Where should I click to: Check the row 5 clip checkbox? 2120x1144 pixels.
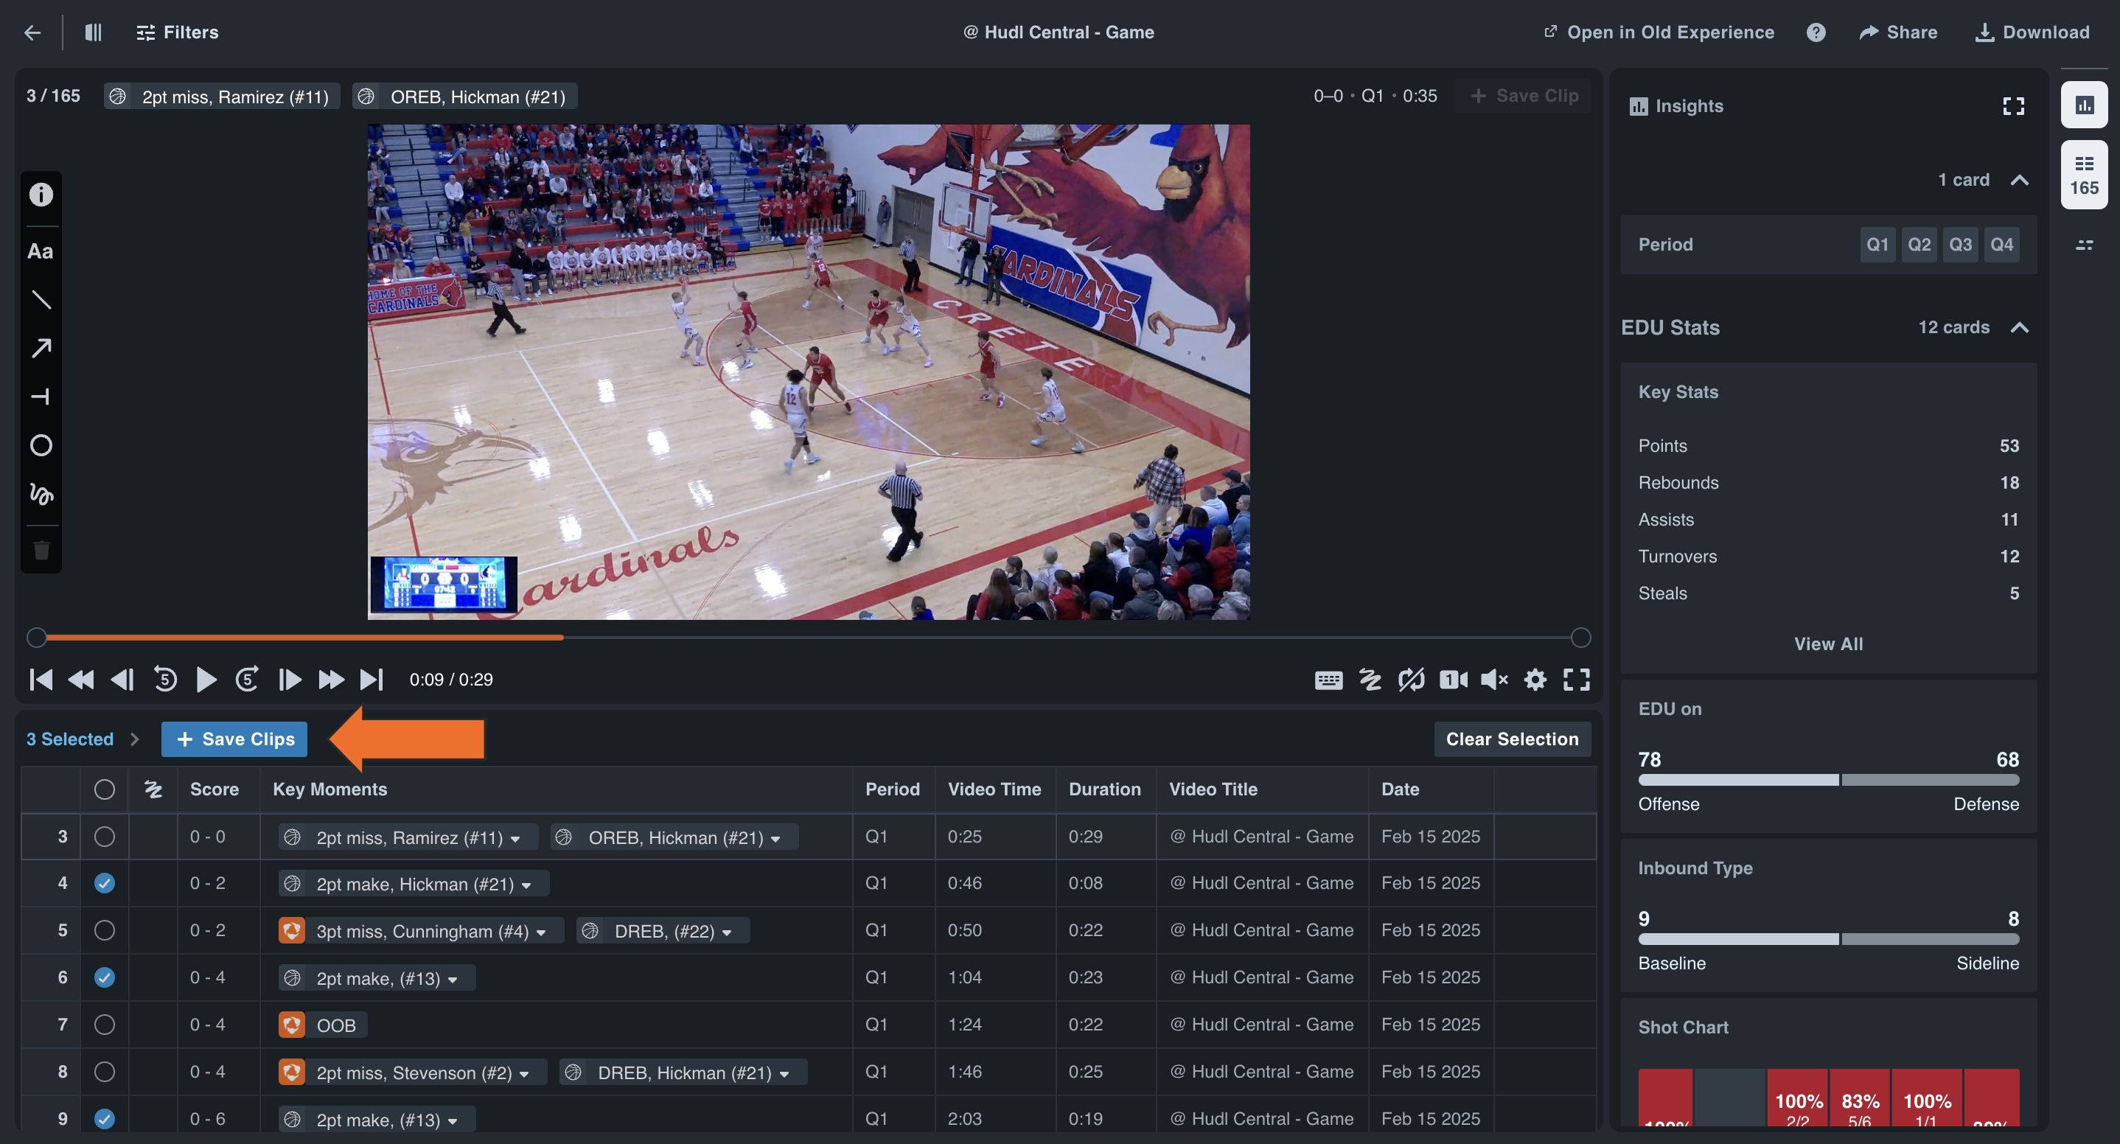click(x=105, y=930)
